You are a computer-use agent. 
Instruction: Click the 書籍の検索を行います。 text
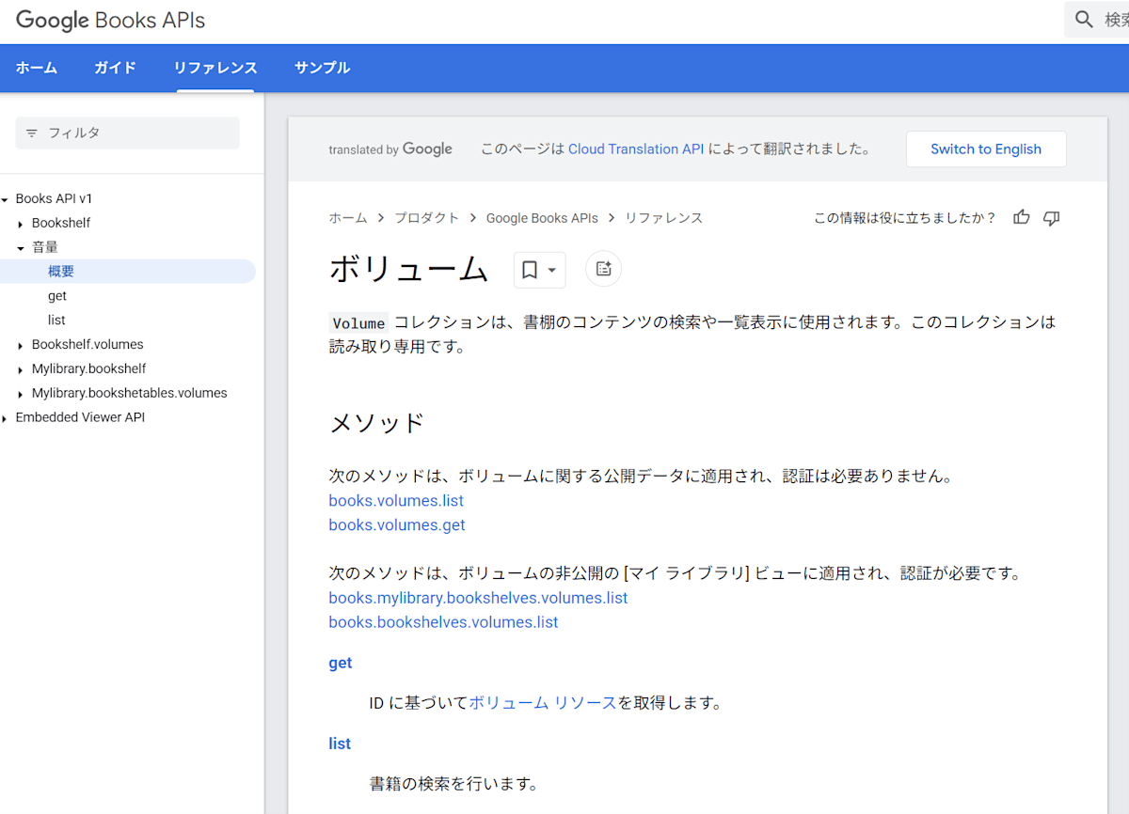click(x=453, y=783)
